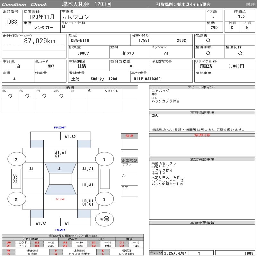Click the trunk label on diagram
This screenshot has height=257, width=257.
[60, 199]
